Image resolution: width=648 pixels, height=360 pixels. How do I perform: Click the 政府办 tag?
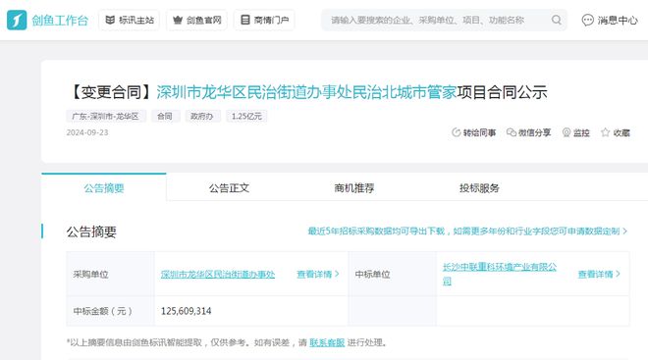tap(202, 117)
